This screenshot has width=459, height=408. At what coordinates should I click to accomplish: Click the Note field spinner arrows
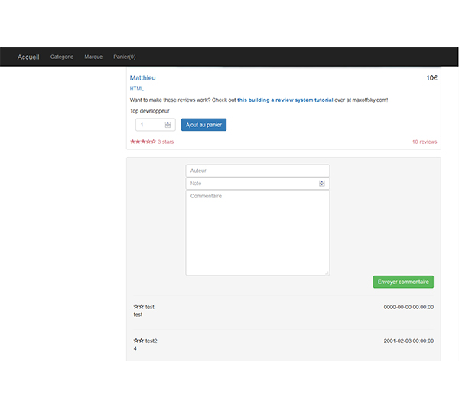(x=322, y=184)
